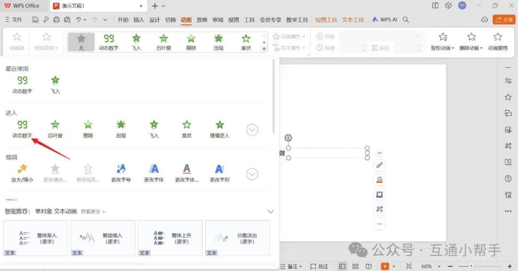Image resolution: width=518 pixels, height=271 pixels.
Task: Click the 查看更多 link
Action: coord(93,212)
